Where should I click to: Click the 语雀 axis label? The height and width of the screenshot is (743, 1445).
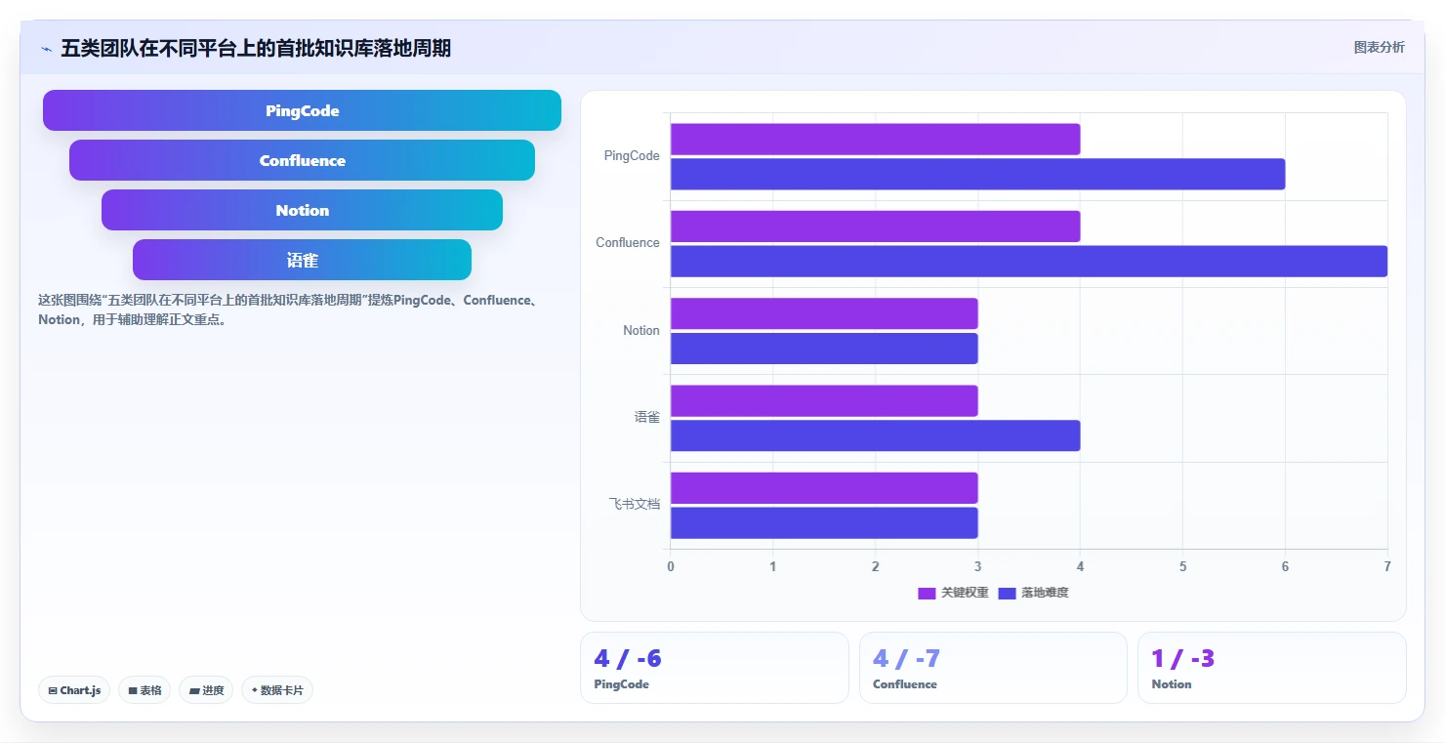647,417
